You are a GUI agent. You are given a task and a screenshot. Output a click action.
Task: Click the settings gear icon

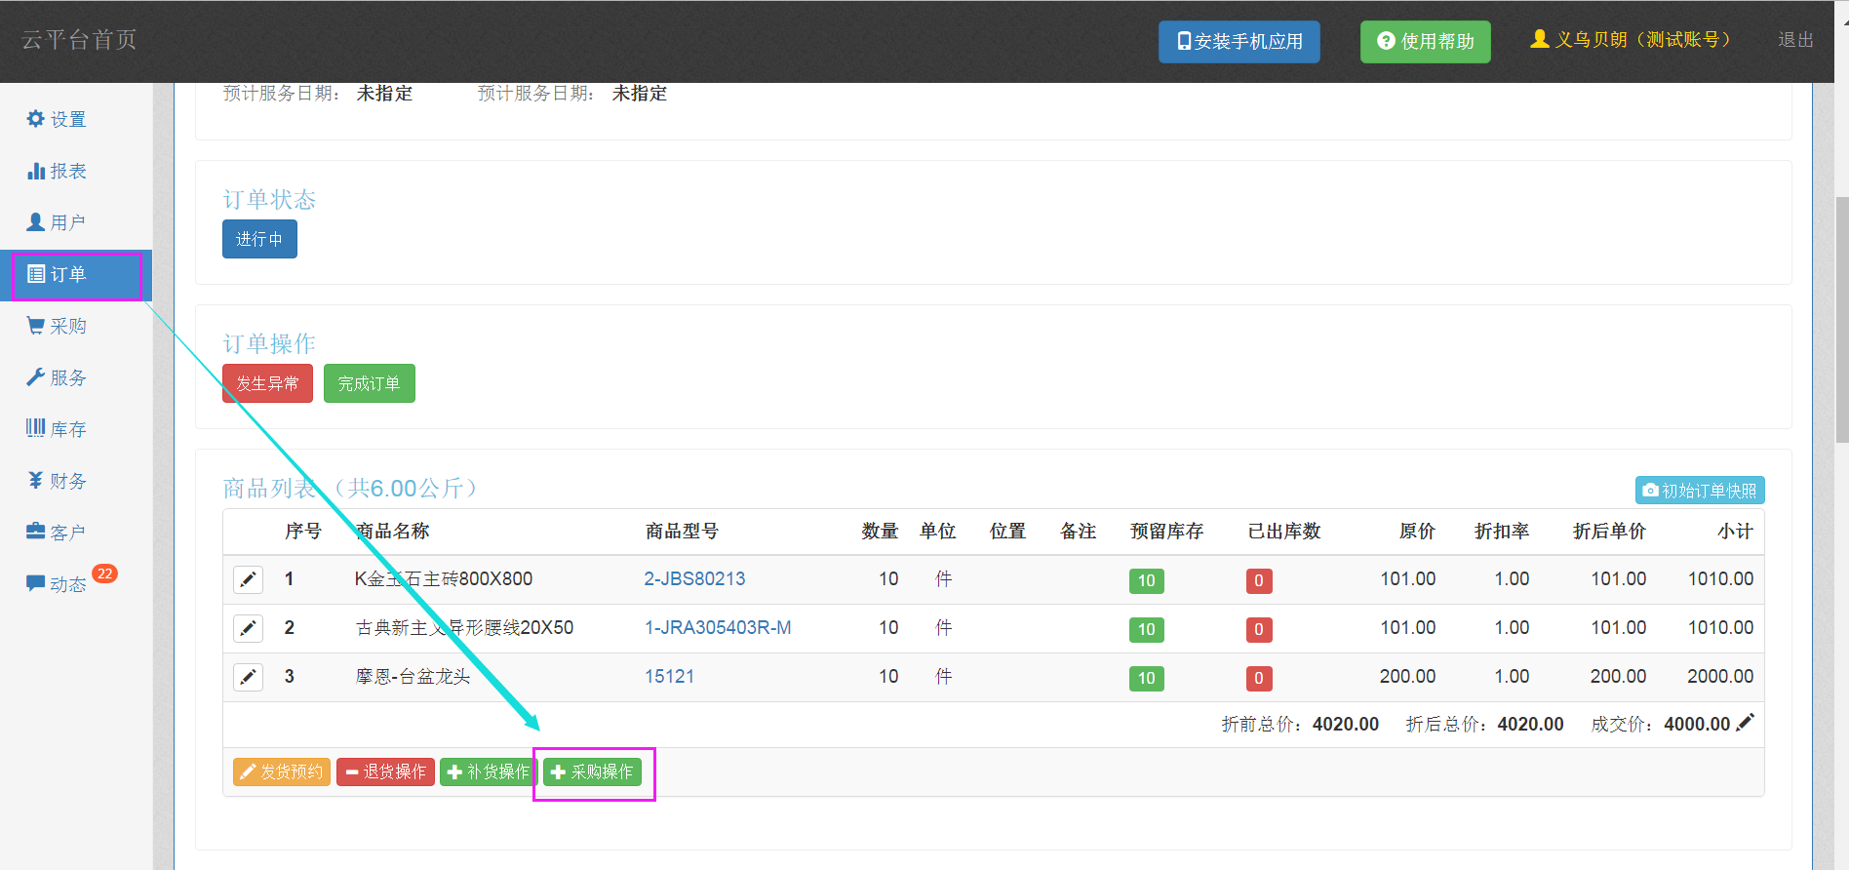[36, 118]
